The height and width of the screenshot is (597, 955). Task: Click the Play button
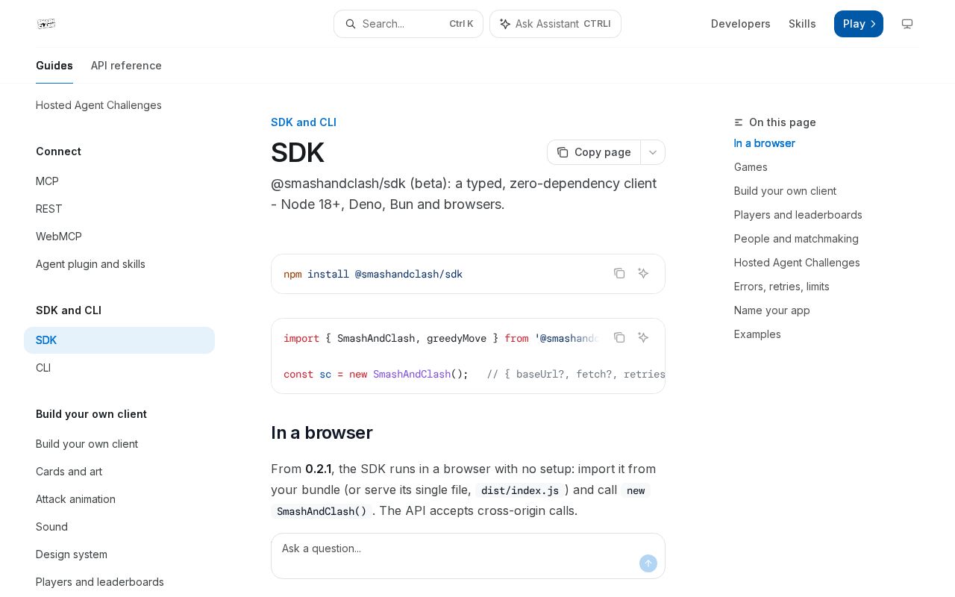click(859, 24)
